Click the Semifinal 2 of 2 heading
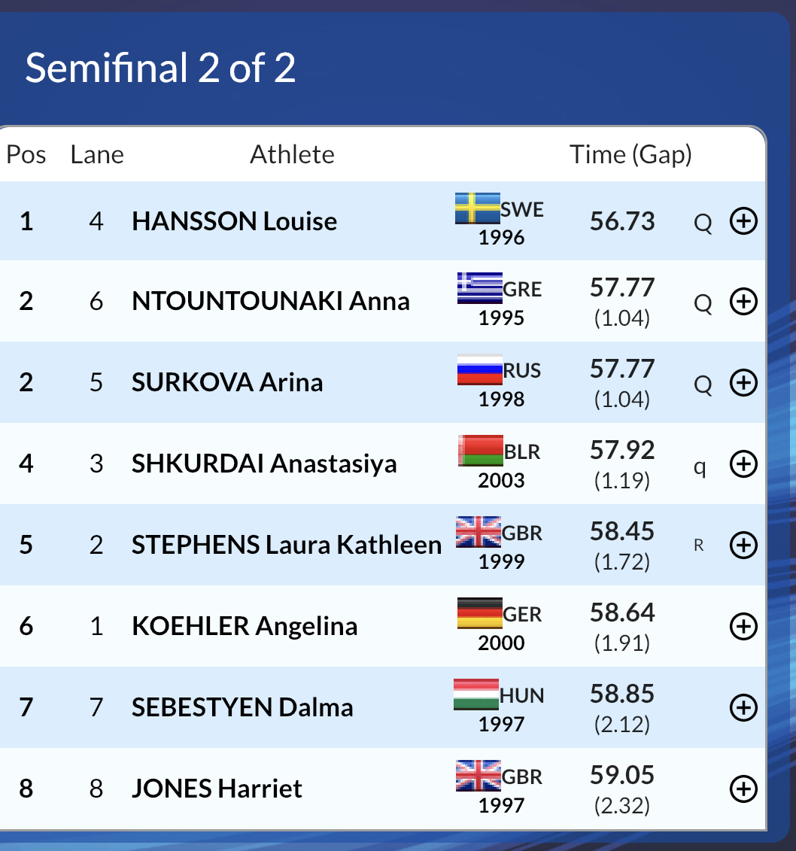 [x=160, y=68]
